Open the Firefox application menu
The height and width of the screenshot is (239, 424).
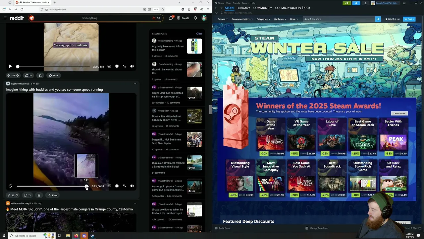208,9
